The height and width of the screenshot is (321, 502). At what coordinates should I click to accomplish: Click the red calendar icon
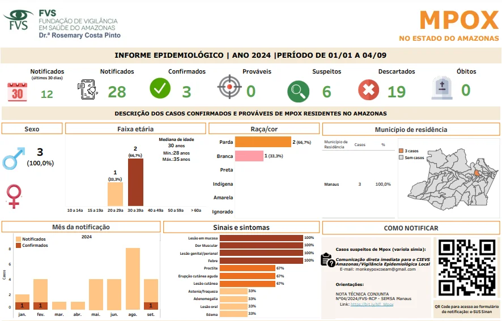pyautogui.click(x=18, y=92)
